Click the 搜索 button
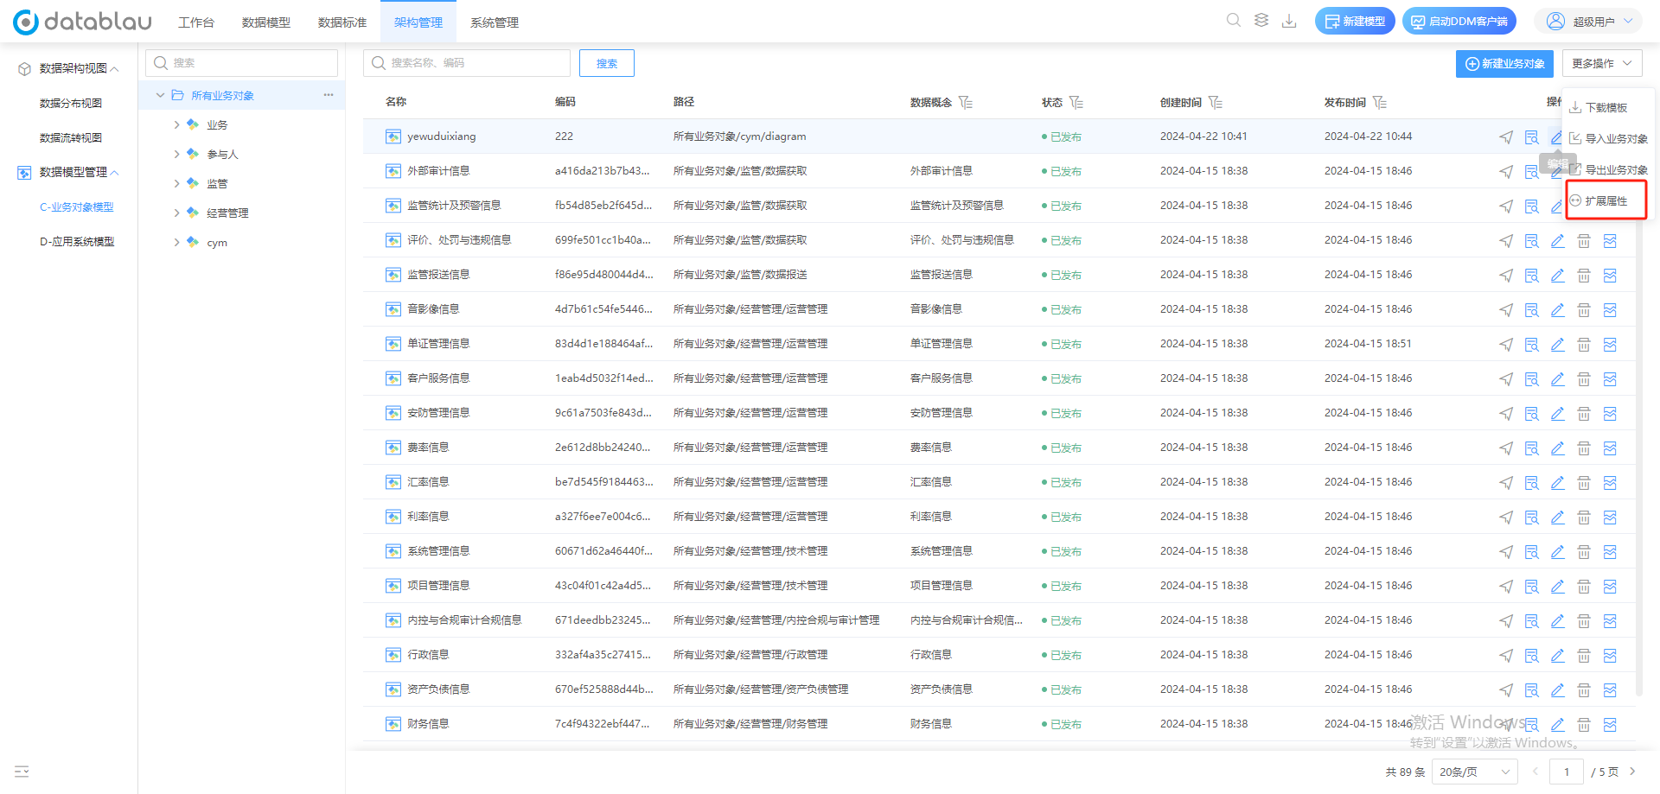The width and height of the screenshot is (1660, 794). click(x=607, y=63)
